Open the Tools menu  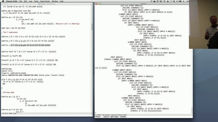[x=36, y=1]
